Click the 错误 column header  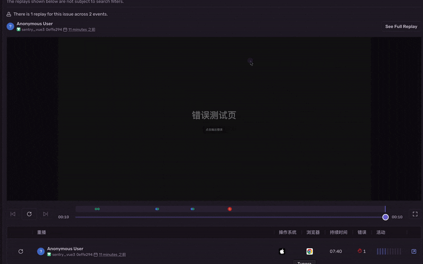[362, 232]
